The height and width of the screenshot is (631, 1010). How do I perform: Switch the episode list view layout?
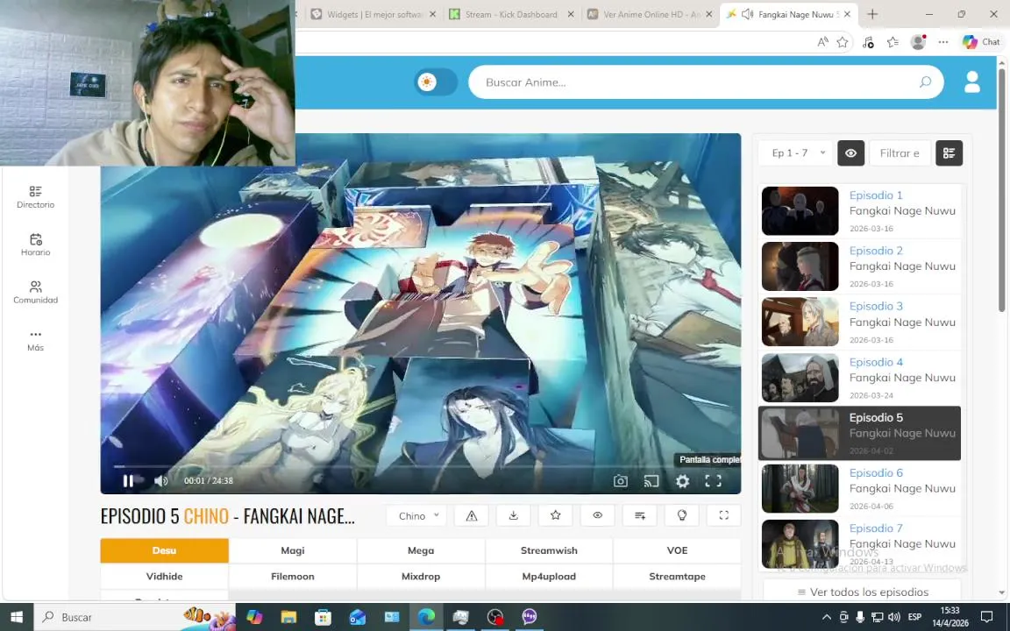[x=949, y=153]
